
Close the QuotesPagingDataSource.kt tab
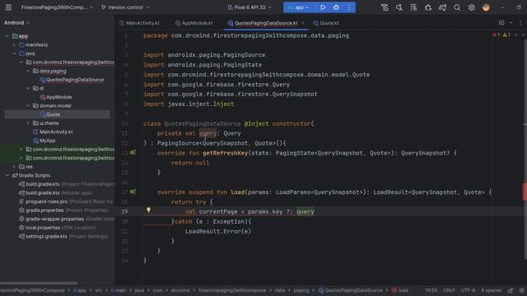(303, 23)
